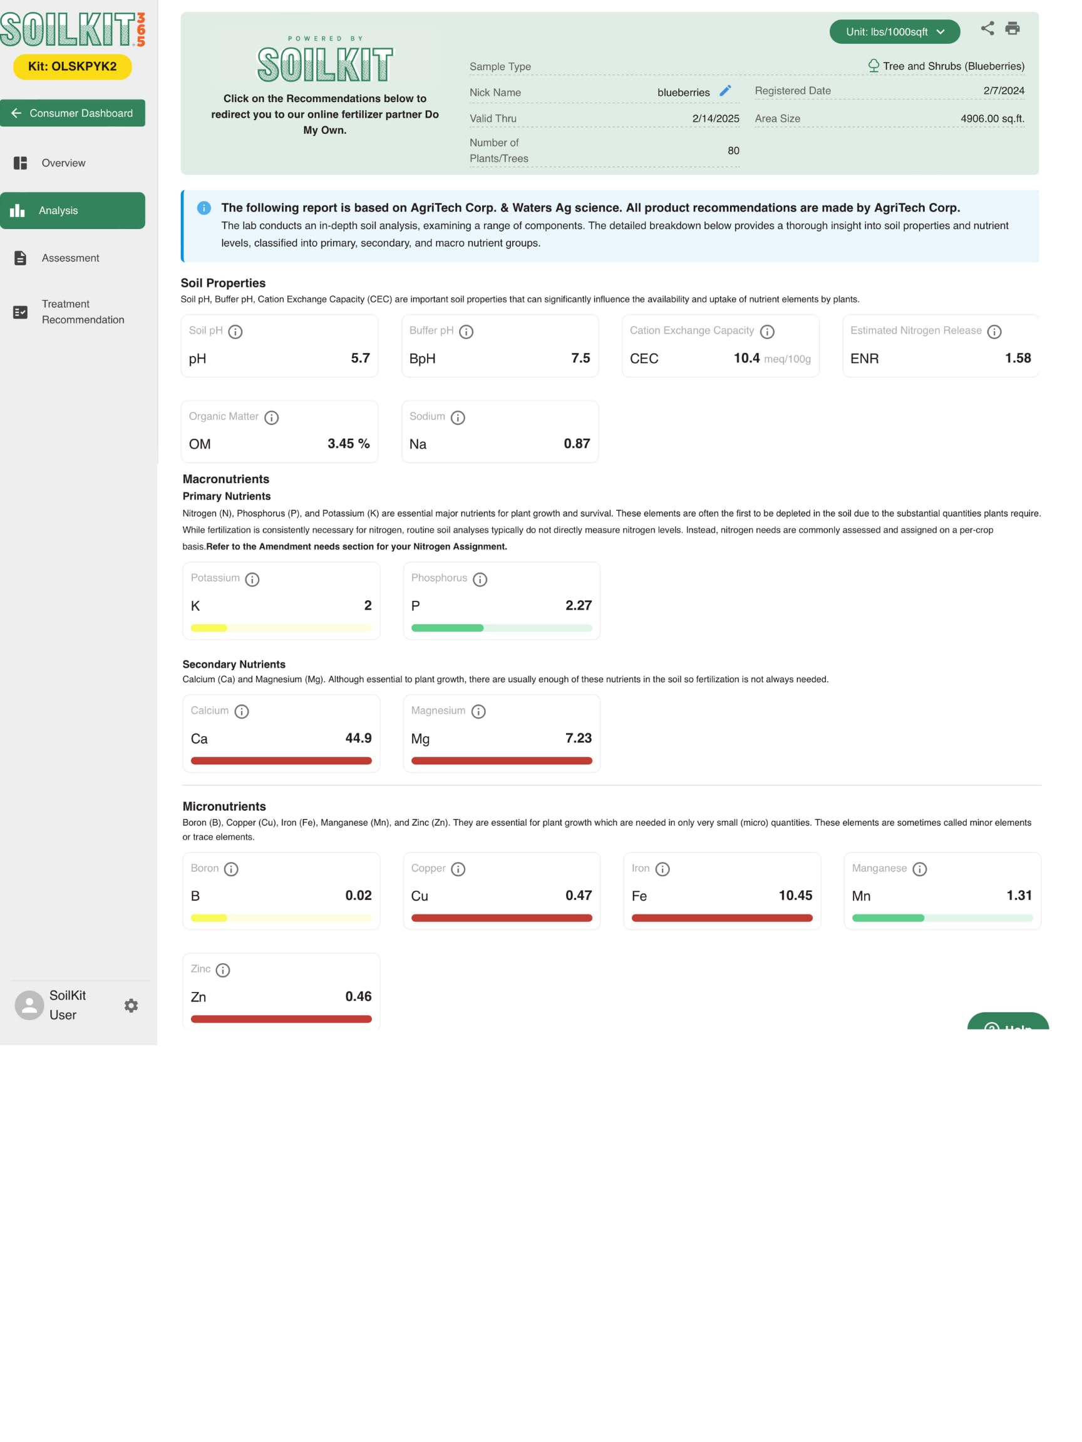Go to the Overview section
Viewport: 1082px width, 1442px height.
point(63,163)
